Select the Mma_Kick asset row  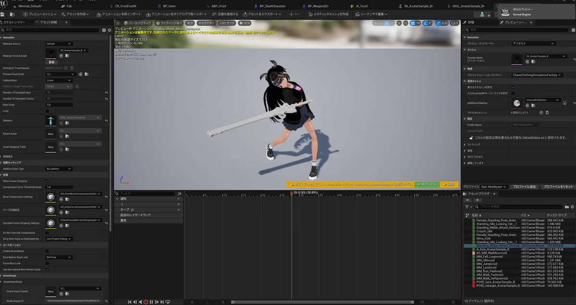(x=519, y=238)
